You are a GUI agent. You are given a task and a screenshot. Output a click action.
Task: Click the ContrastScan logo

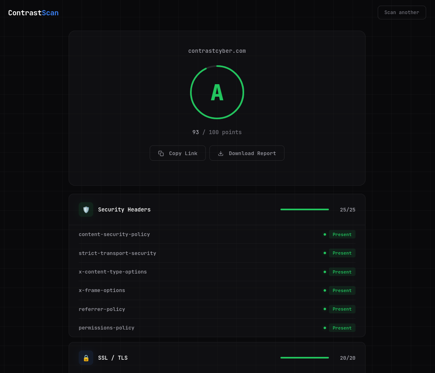point(33,13)
